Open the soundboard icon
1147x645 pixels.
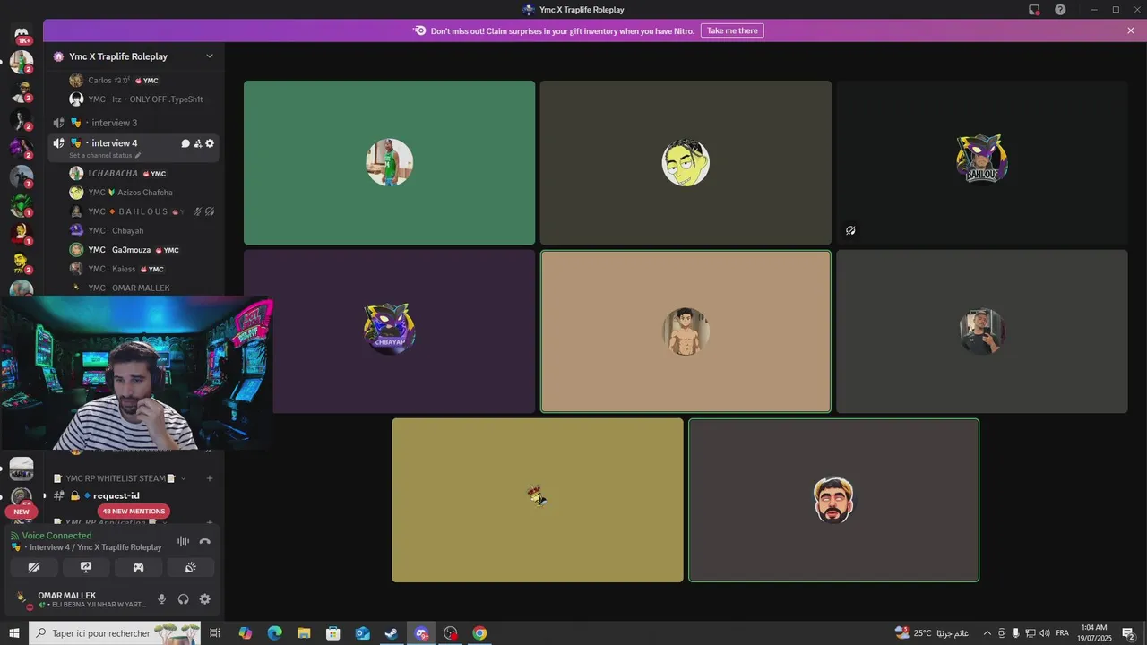190,567
